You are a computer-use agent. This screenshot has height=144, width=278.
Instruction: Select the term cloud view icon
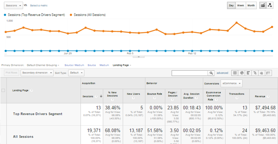262,73
